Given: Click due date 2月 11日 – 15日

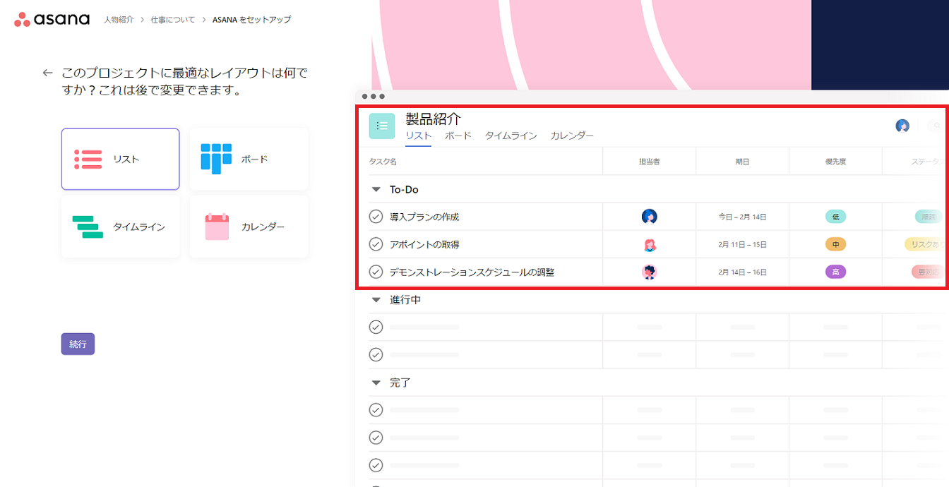Looking at the screenshot, I should click(742, 244).
